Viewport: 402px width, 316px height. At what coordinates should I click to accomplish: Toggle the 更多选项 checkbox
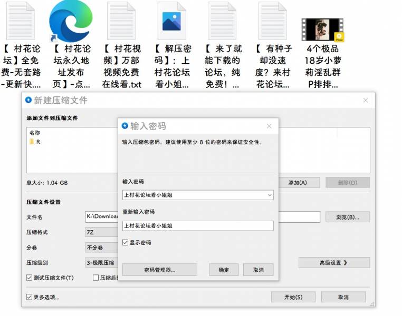pyautogui.click(x=30, y=297)
